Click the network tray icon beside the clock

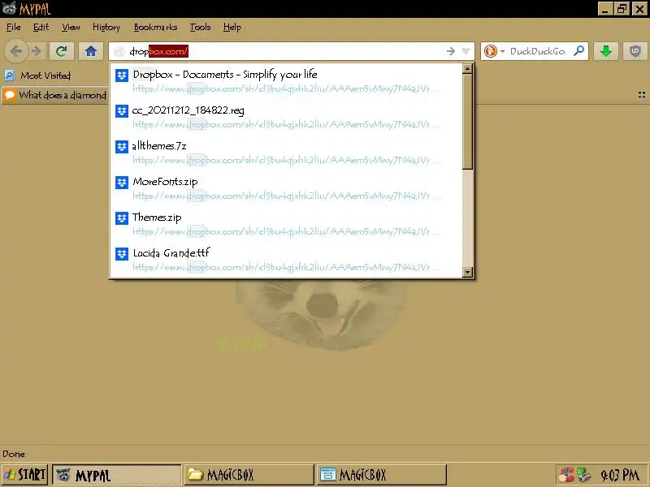tap(583, 475)
